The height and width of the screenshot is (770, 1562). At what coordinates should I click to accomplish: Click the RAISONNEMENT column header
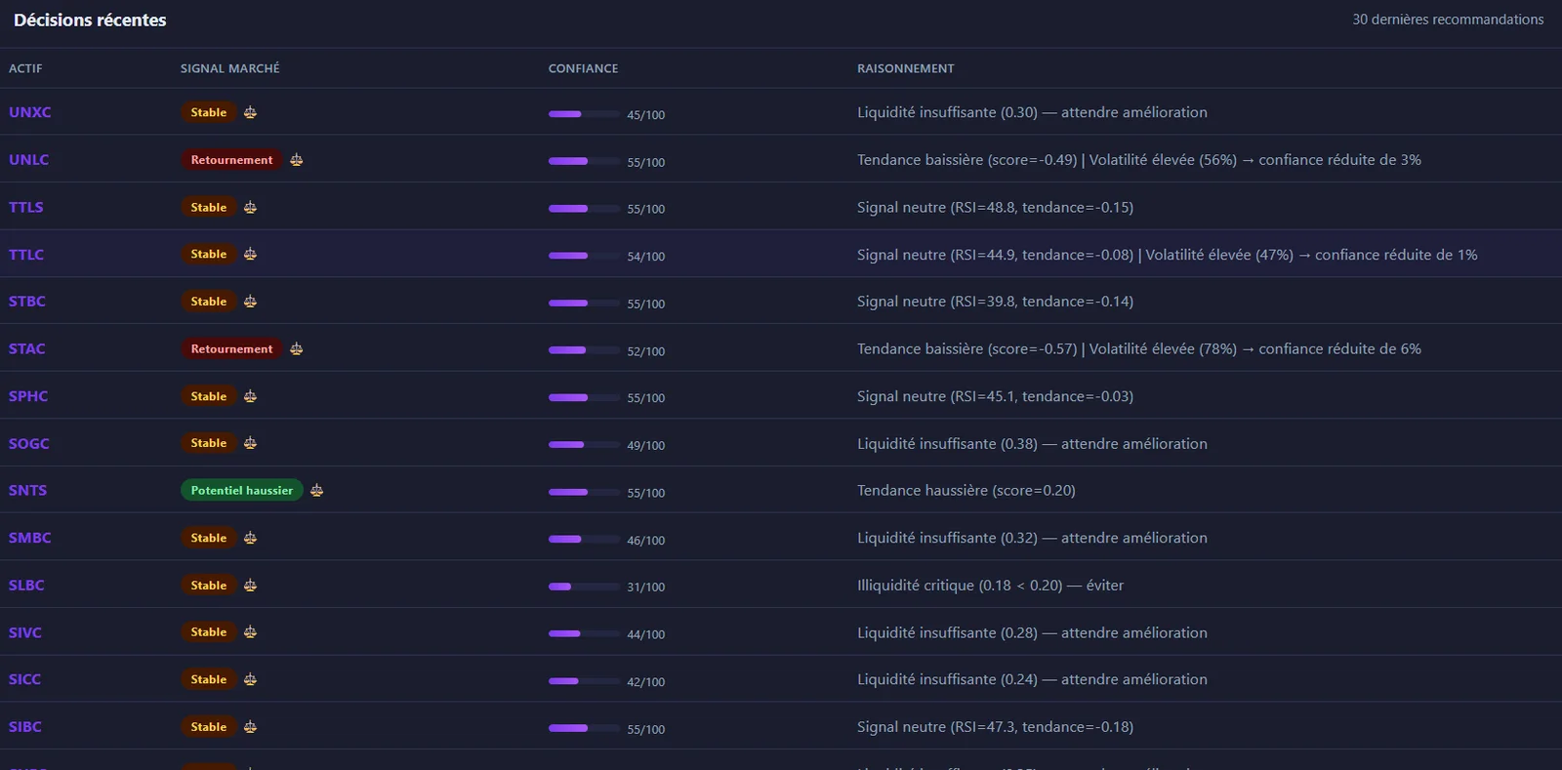coord(906,68)
